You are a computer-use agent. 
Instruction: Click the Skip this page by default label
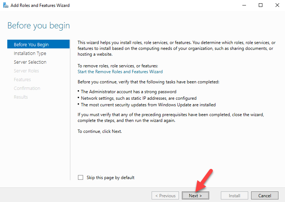[x=110, y=178]
